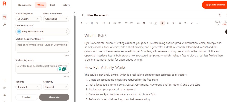Toggle dark mode moon icon
This screenshot has height=102, width=227.
point(5,95)
